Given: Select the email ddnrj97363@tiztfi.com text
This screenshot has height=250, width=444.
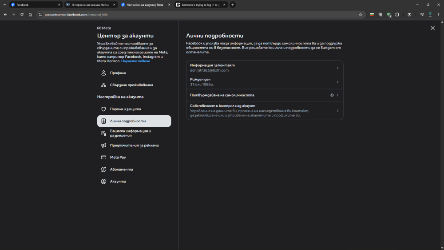Looking at the screenshot, I should pos(209,70).
